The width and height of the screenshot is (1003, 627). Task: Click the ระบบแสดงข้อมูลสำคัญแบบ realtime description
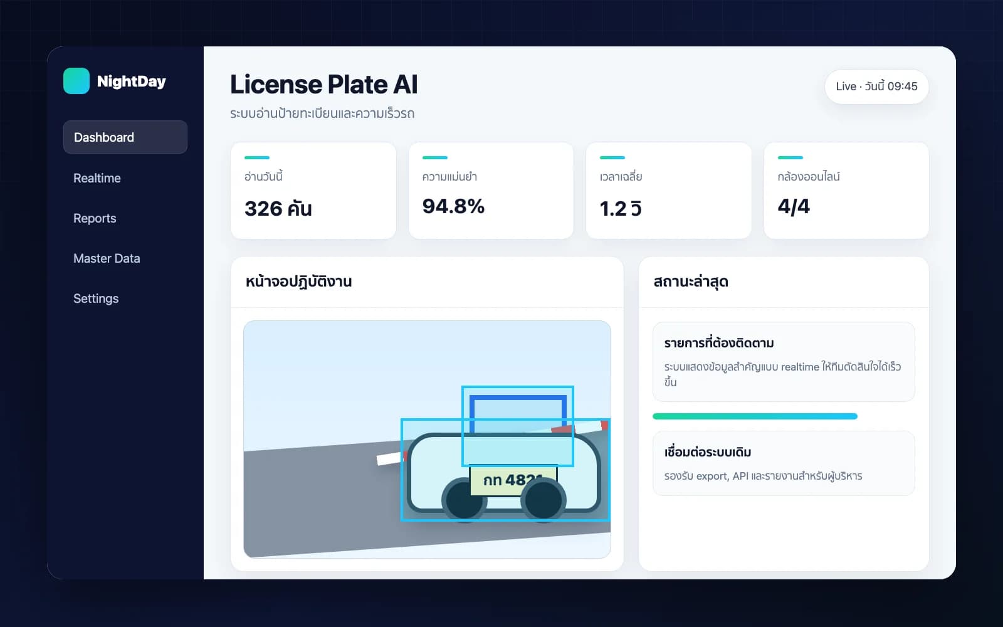click(x=782, y=374)
